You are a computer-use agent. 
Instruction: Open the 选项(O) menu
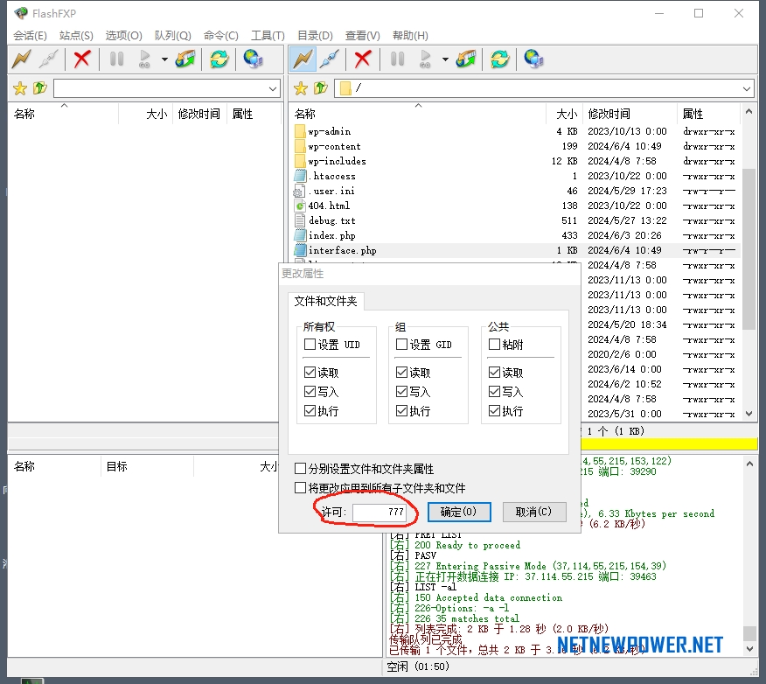[123, 36]
